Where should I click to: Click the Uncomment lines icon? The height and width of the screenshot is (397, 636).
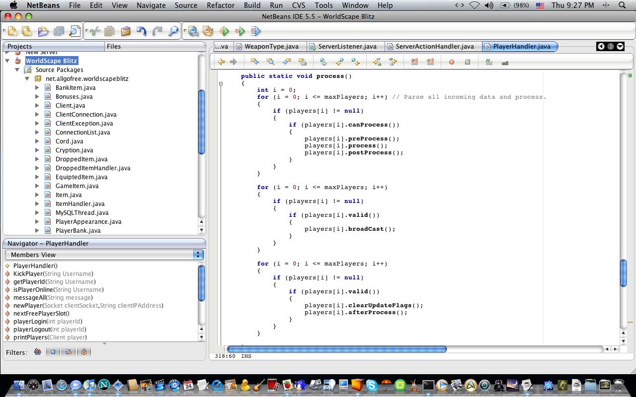point(505,63)
